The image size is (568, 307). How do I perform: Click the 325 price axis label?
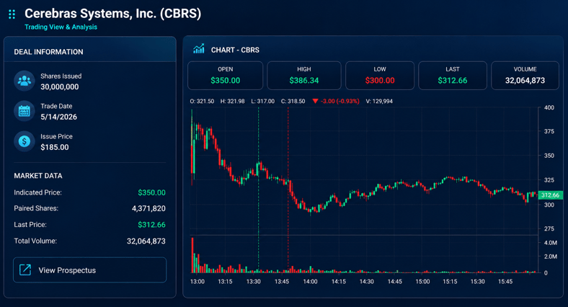(x=549, y=180)
